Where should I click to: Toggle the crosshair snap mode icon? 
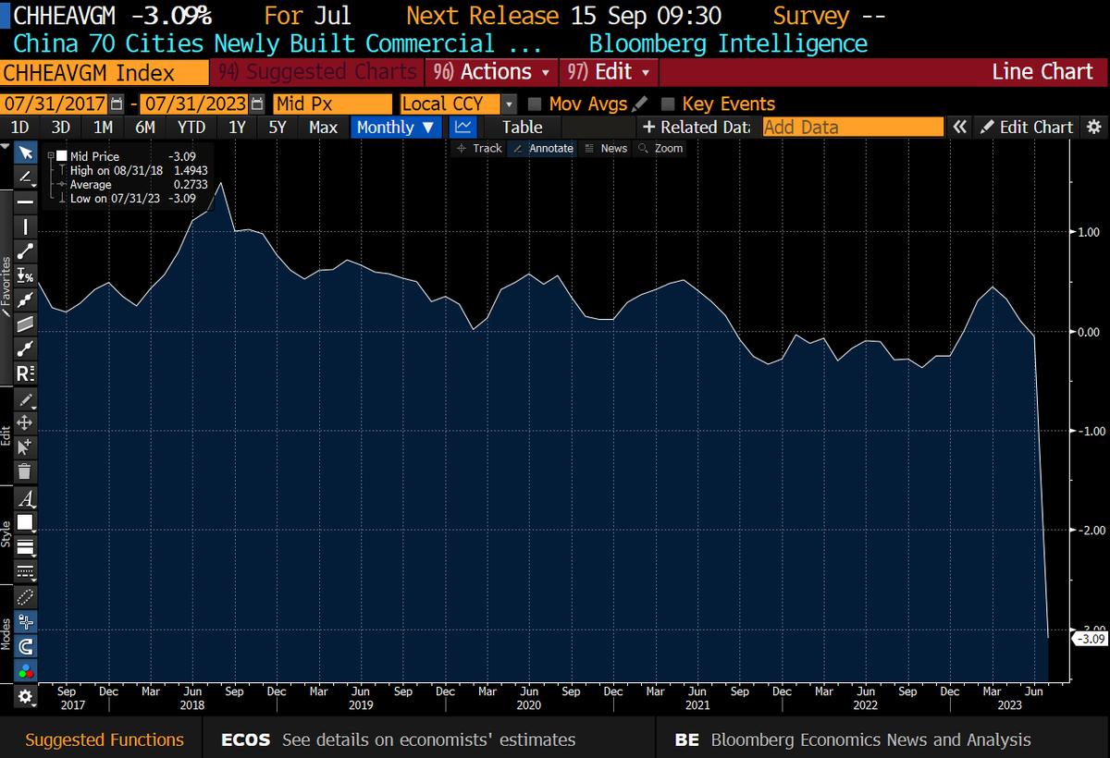coord(25,622)
